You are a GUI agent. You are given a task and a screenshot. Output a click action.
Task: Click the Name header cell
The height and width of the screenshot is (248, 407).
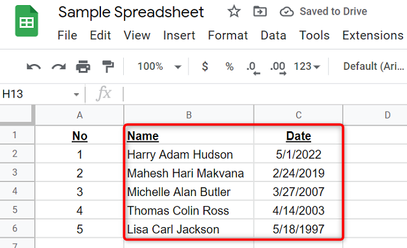pos(189,135)
